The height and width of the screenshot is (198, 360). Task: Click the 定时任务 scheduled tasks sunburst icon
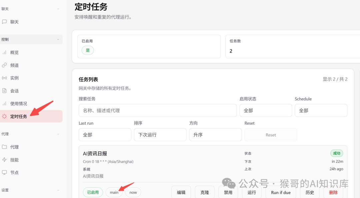coord(5,116)
